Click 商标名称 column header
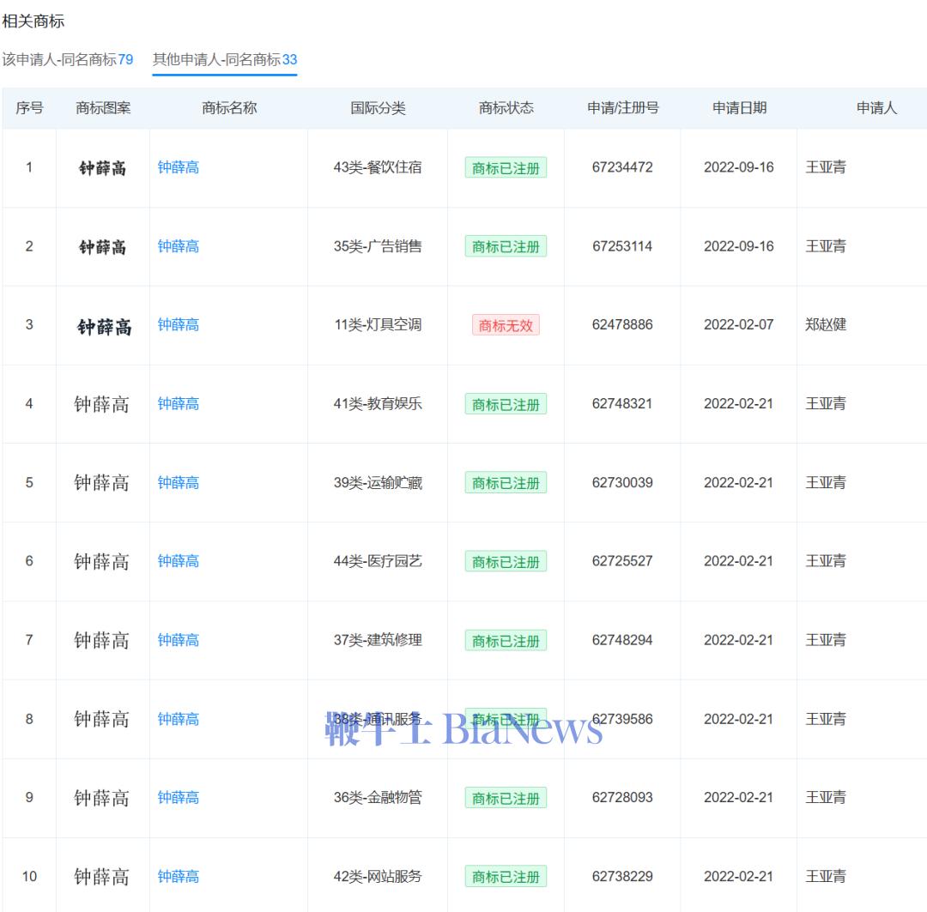Screen dimensions: 927x912 coord(229,108)
